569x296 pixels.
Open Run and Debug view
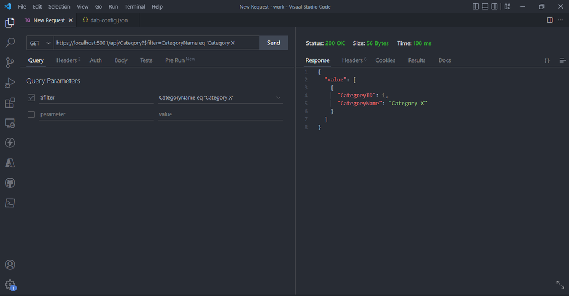click(x=10, y=83)
